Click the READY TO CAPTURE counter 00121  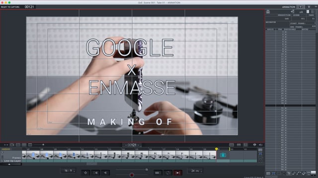[x=29, y=7]
